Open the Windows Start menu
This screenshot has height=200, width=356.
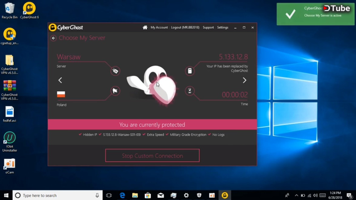tap(6, 195)
